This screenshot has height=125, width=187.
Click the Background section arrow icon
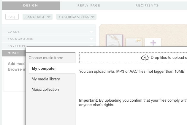point(91,39)
